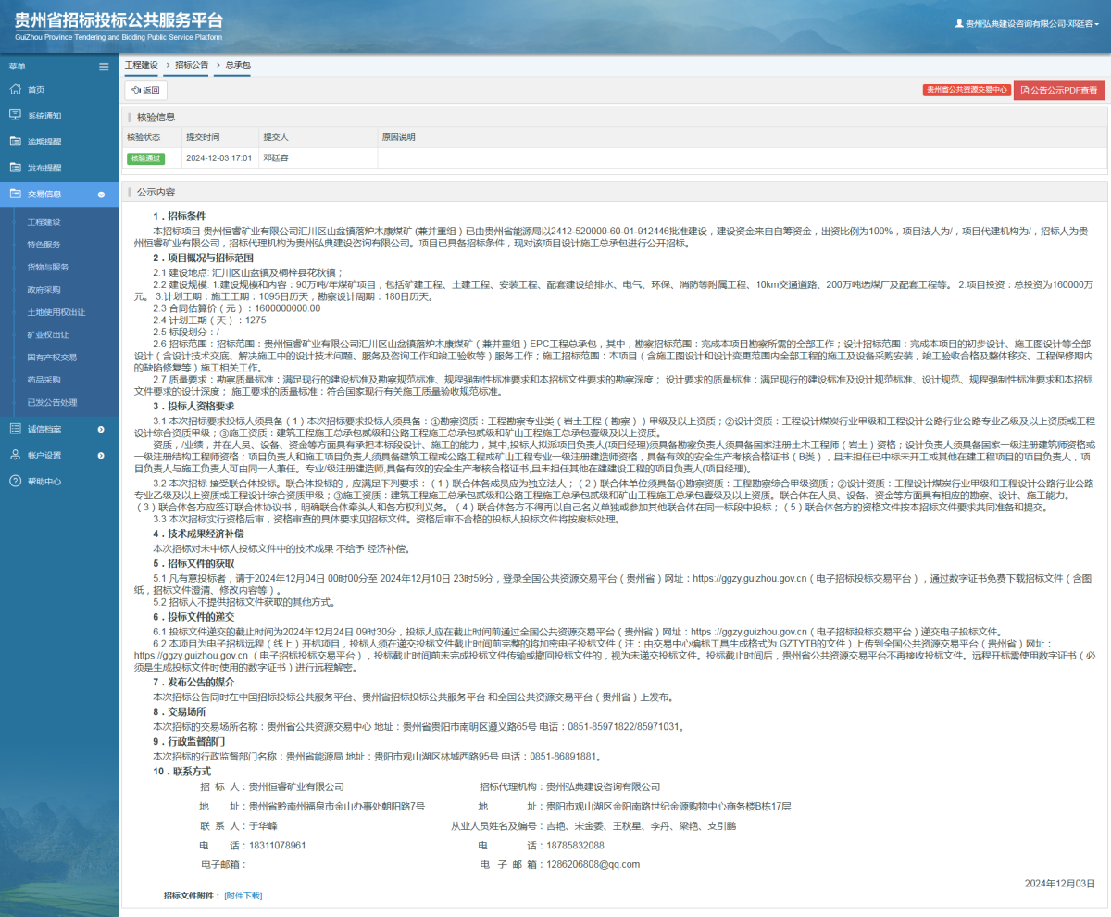This screenshot has height=917, width=1111.
Task: Click the 帮助中心 question mark icon
Action: [15, 482]
